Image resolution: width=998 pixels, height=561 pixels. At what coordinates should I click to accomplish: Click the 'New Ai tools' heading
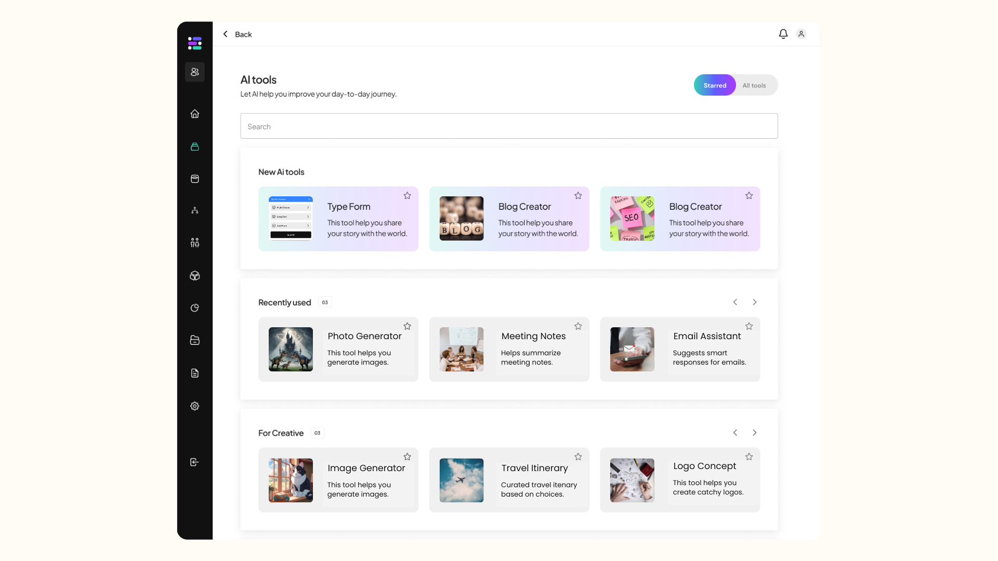(281, 172)
